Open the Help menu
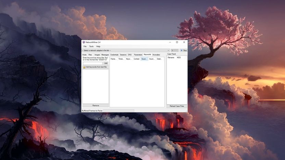285x160 pixels. (x=98, y=46)
